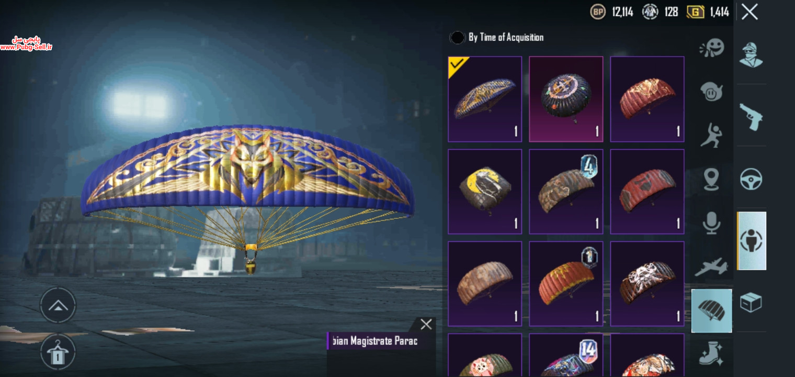The width and height of the screenshot is (795, 377).
Task: Open the vehicle steering wheel category
Action: 751,179
